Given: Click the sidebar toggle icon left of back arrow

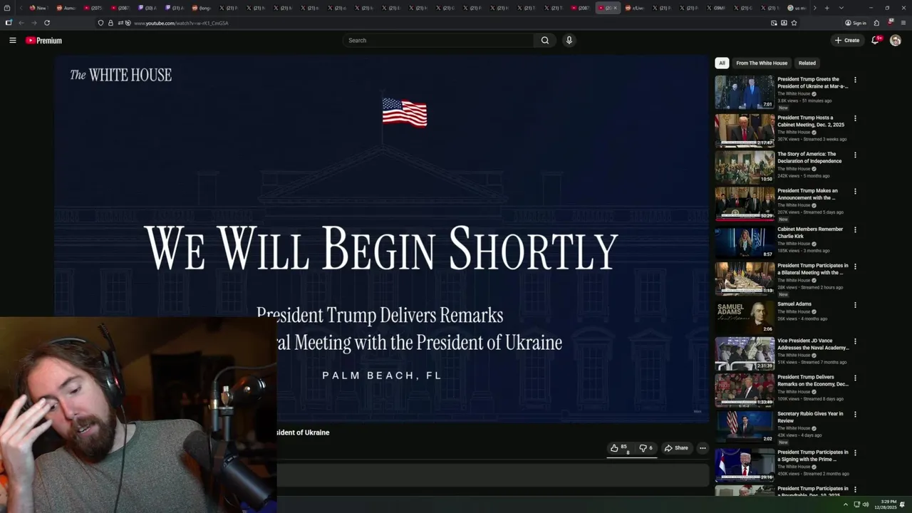Looking at the screenshot, I should click(x=9, y=23).
